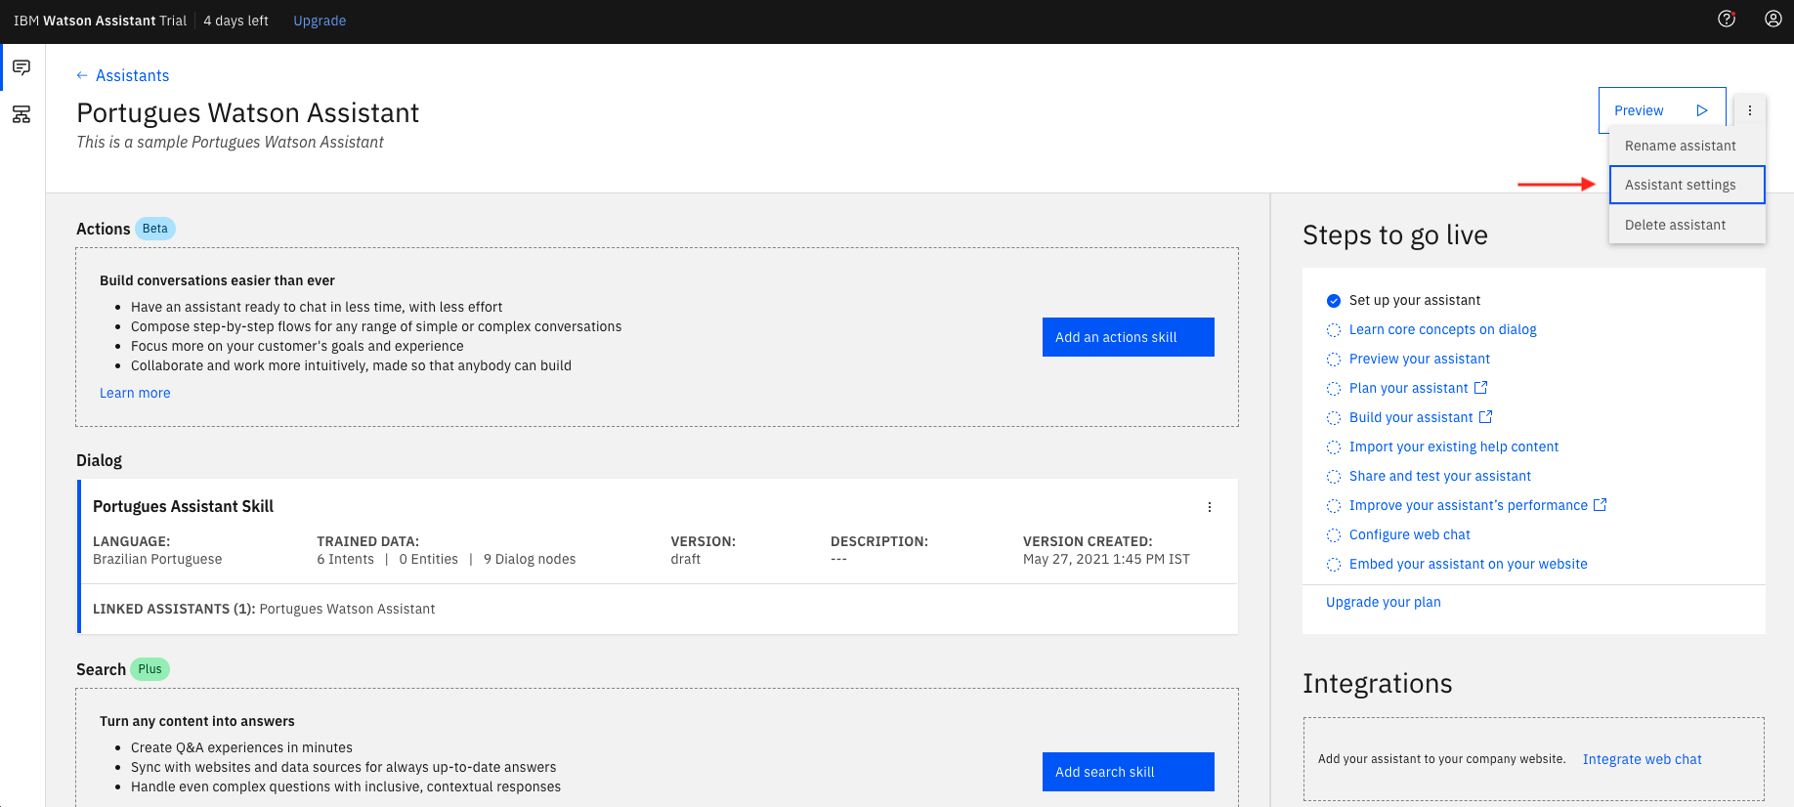Open Import your existing help content link
The height and width of the screenshot is (807, 1794).
(1454, 446)
